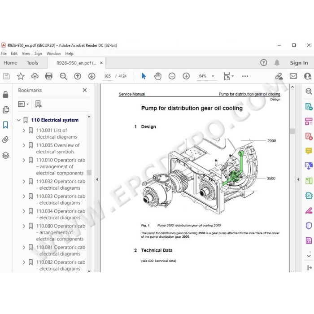Show the page thumbnails panel
The height and width of the screenshot is (314, 314).
click(x=5, y=110)
